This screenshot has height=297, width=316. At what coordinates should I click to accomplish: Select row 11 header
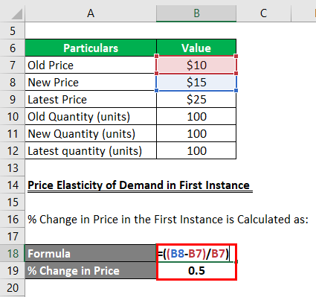(13, 133)
